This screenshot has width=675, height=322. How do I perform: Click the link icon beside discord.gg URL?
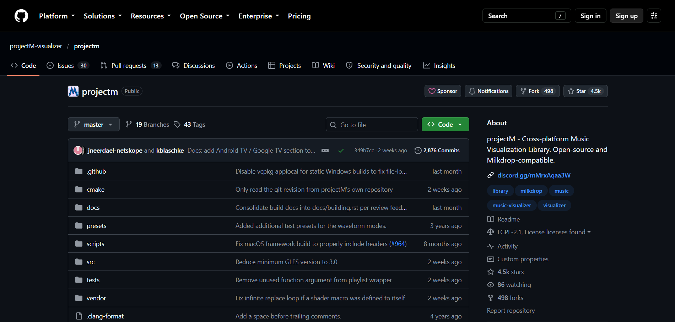491,175
